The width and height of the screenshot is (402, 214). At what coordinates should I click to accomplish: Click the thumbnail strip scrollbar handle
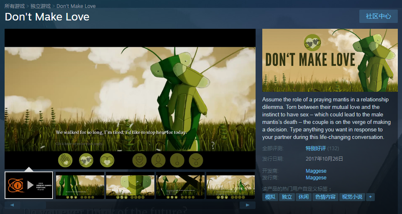coord(33,205)
